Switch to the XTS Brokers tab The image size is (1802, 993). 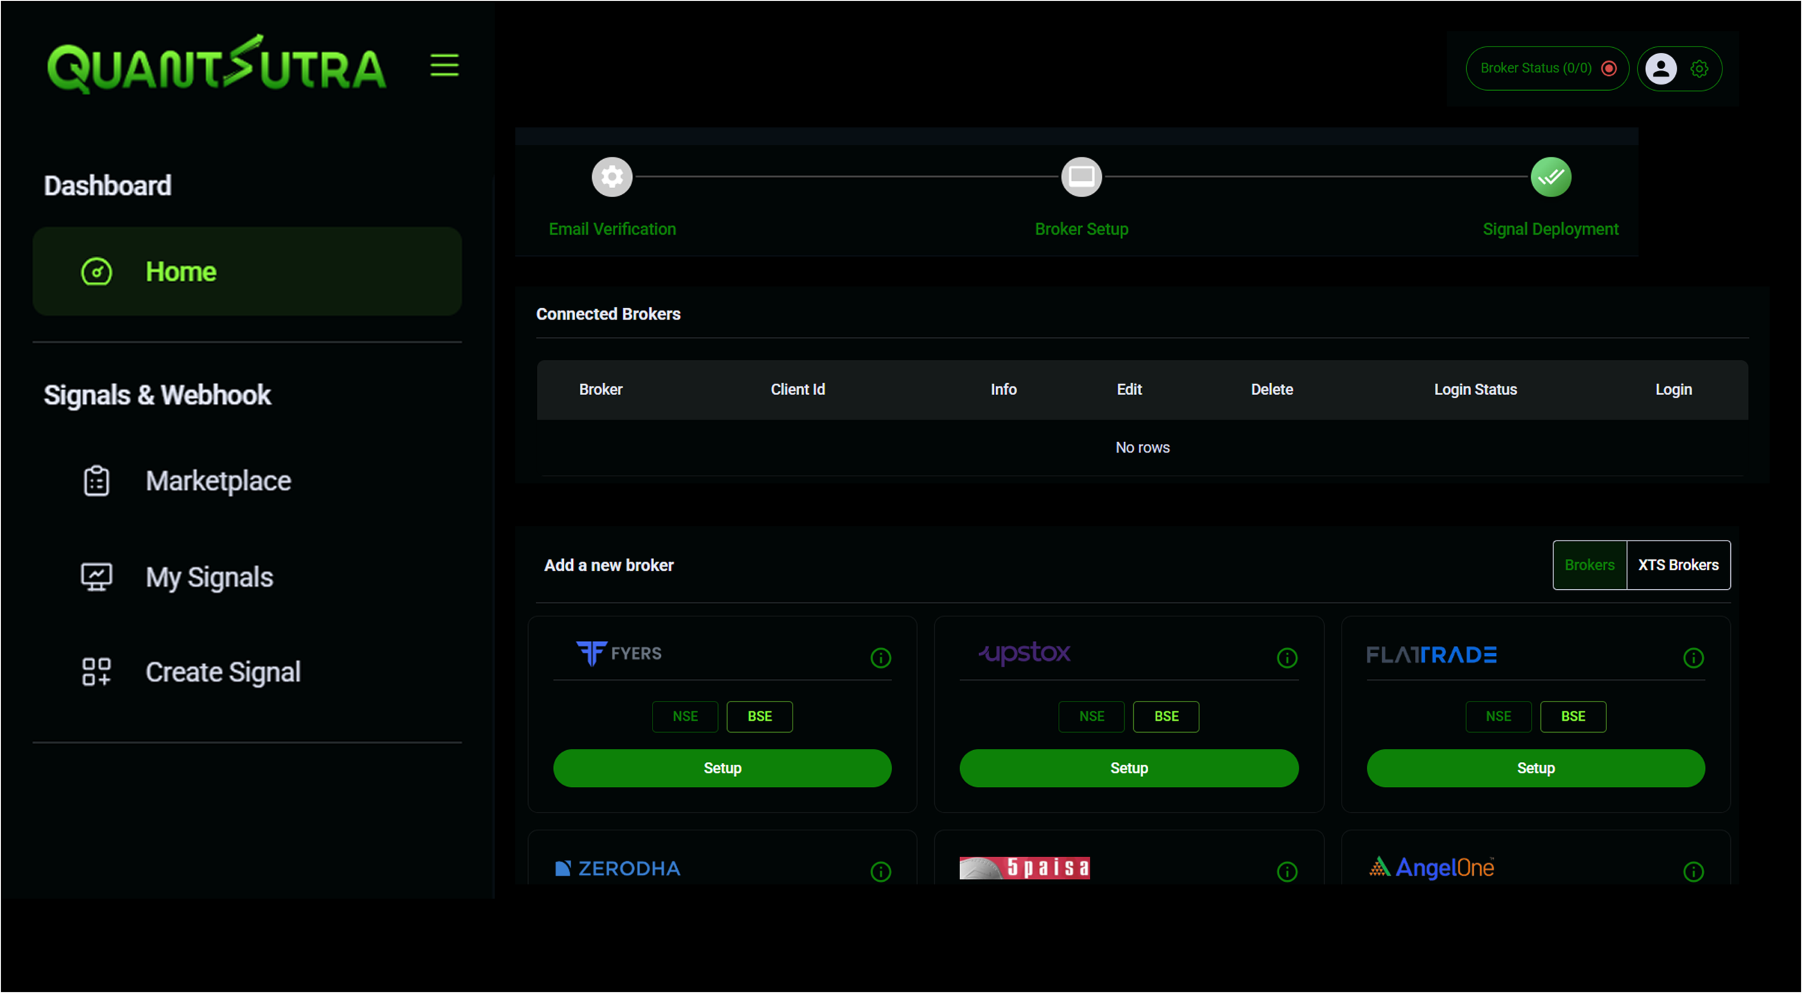[x=1678, y=565]
